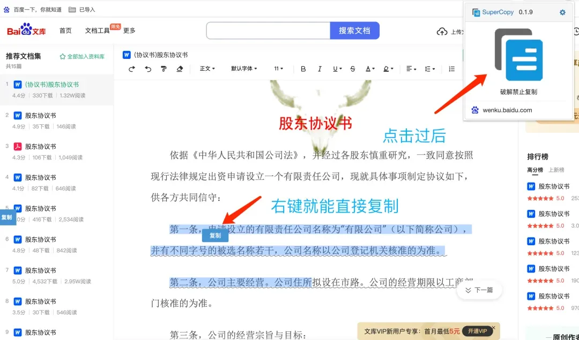The width and height of the screenshot is (579, 340).
Task: Toggle strikethrough formatting
Action: pyautogui.click(x=353, y=69)
